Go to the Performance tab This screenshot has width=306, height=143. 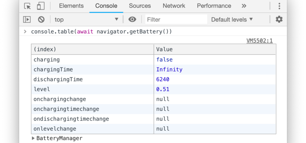pyautogui.click(x=214, y=6)
